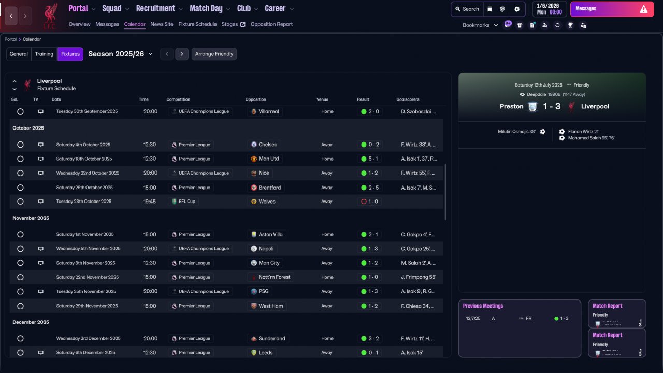
Task: Click the Man City club badge
Action: coord(254,263)
